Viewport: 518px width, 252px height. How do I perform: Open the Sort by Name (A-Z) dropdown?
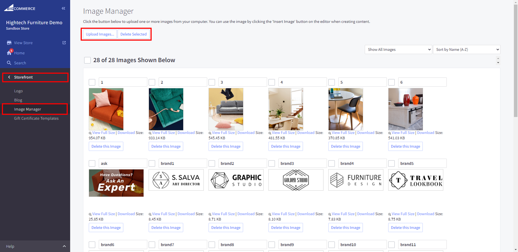466,49
